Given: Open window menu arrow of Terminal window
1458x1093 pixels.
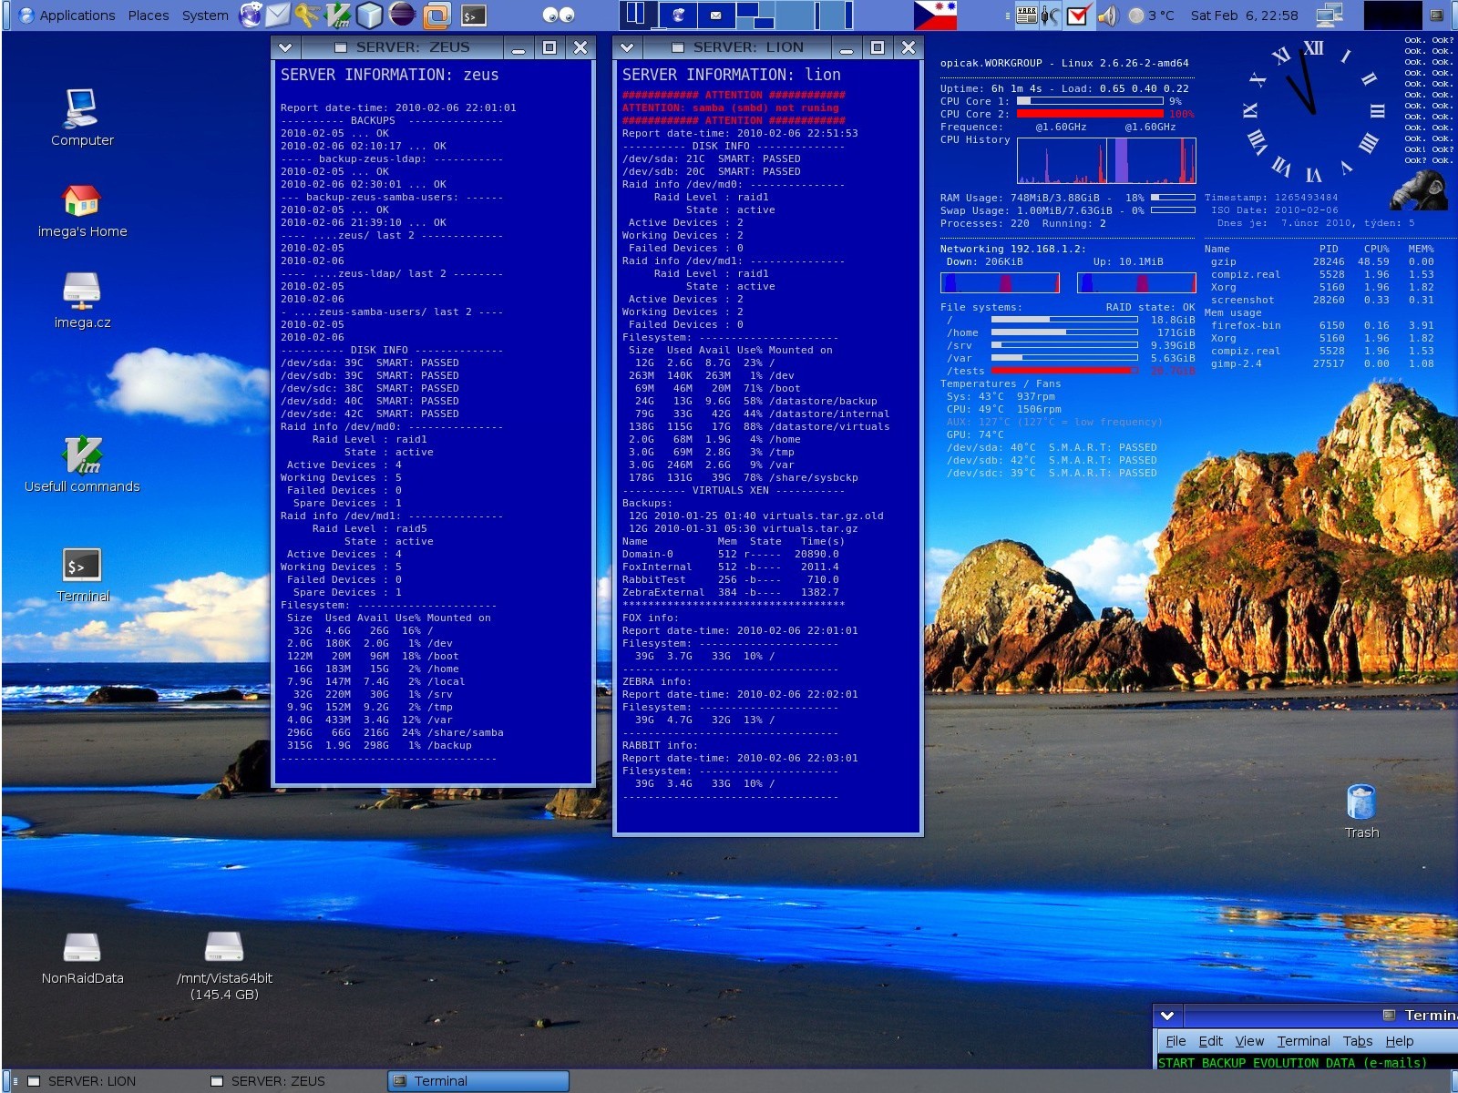Looking at the screenshot, I should pyautogui.click(x=1167, y=1015).
